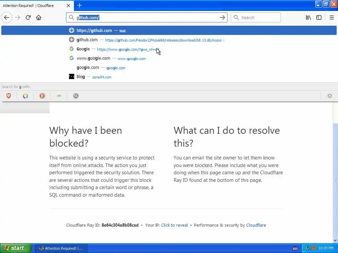Click inside the address bar text

coord(147,18)
